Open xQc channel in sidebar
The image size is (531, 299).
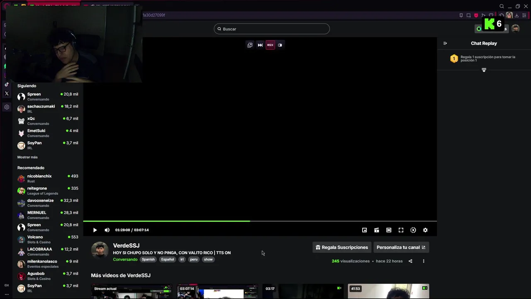click(x=48, y=121)
